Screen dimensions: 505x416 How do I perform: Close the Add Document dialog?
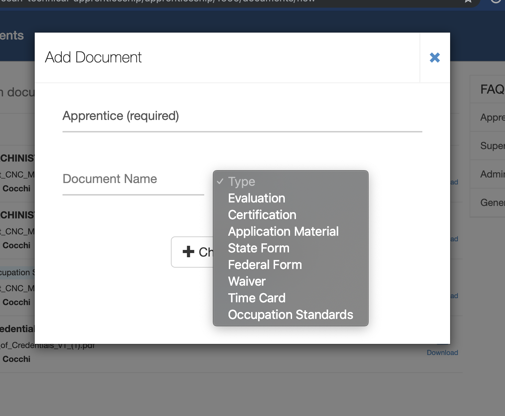click(x=435, y=58)
